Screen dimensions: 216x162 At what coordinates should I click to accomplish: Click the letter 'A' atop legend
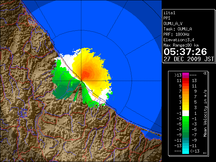click(x=205, y=73)
